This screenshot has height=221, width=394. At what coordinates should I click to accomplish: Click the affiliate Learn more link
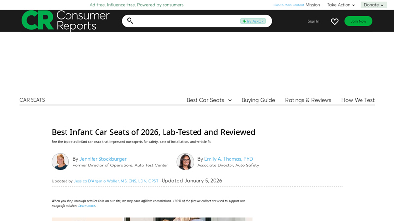click(x=86, y=206)
